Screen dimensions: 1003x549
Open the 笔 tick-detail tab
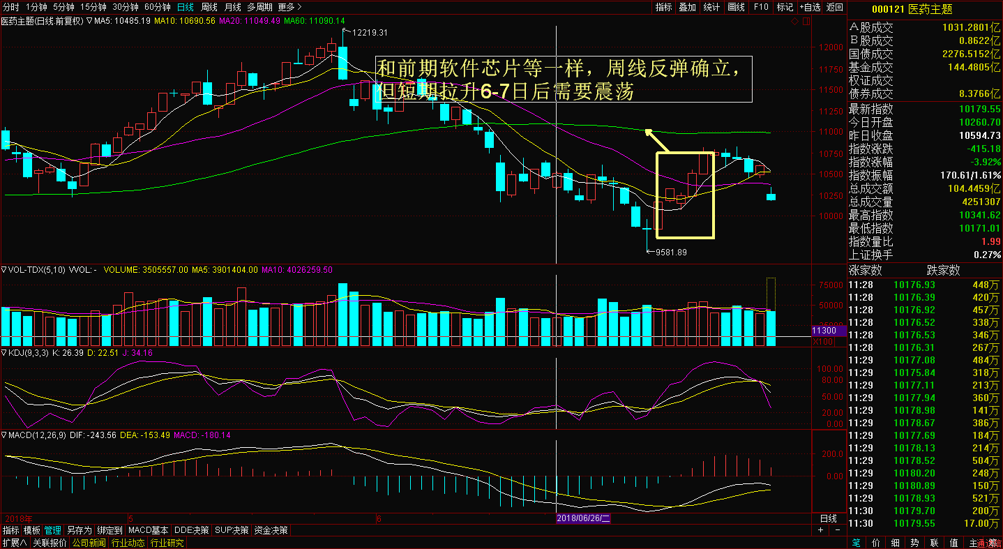(856, 543)
